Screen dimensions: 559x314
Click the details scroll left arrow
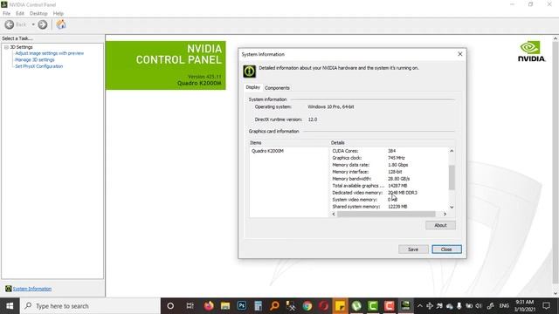coord(334,214)
